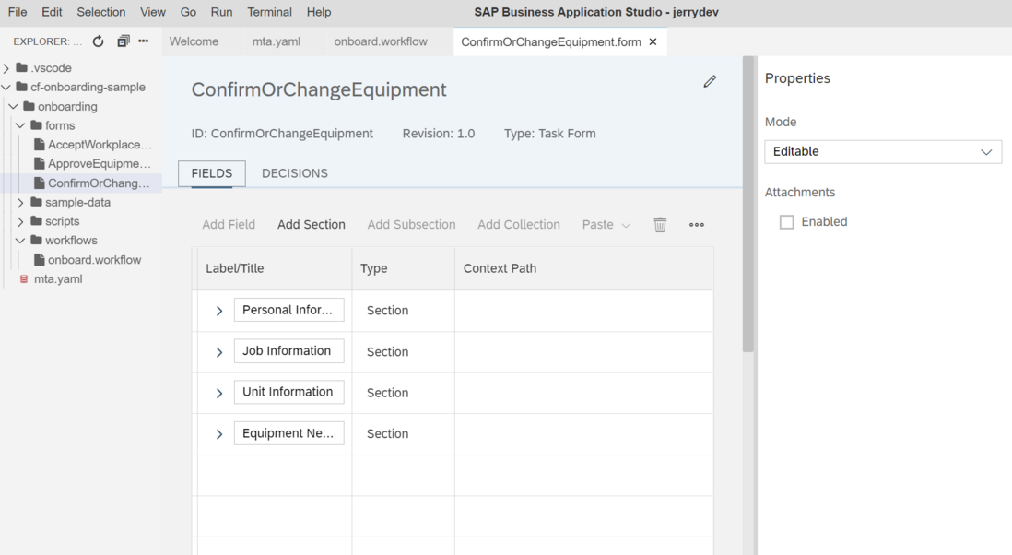
Task: Expand the .vscode folder
Action: [6, 68]
